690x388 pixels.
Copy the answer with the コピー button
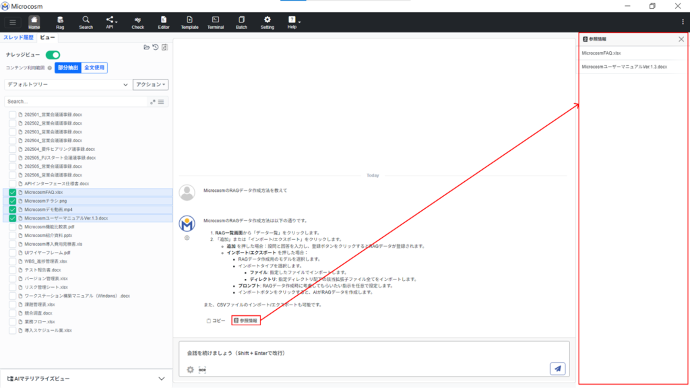pyautogui.click(x=216, y=321)
